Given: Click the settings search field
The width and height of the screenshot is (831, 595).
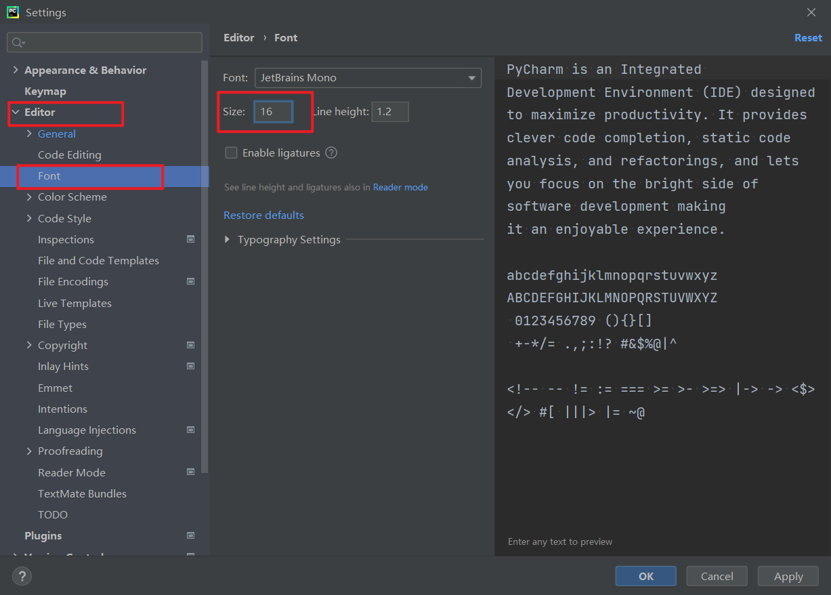Looking at the screenshot, I should 104,43.
